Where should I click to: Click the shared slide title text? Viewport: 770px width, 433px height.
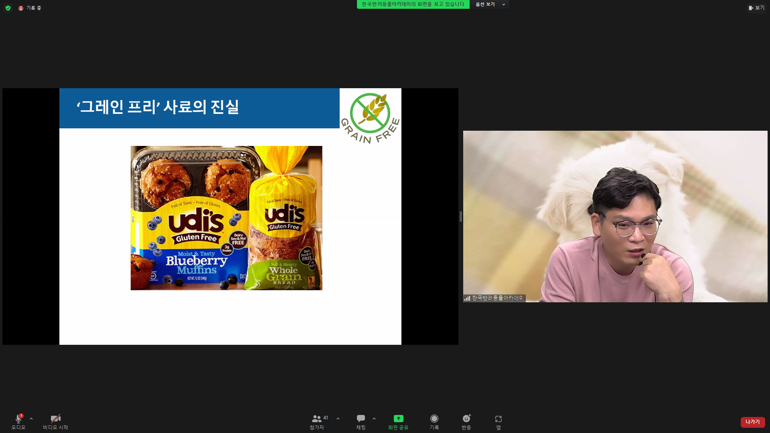pyautogui.click(x=158, y=107)
